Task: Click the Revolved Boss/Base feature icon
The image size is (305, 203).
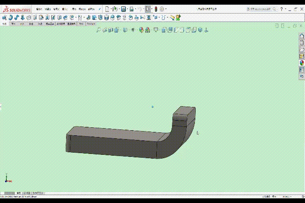Action: (x=11, y=18)
